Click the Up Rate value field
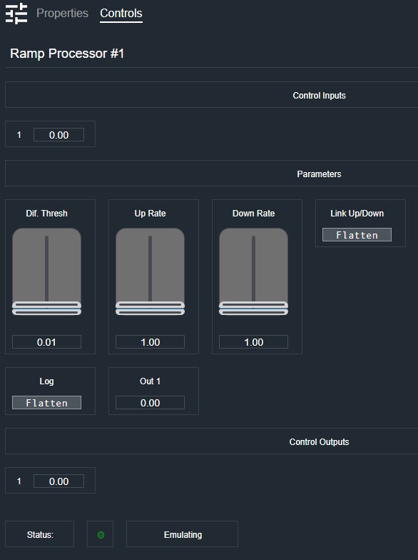 tap(150, 342)
